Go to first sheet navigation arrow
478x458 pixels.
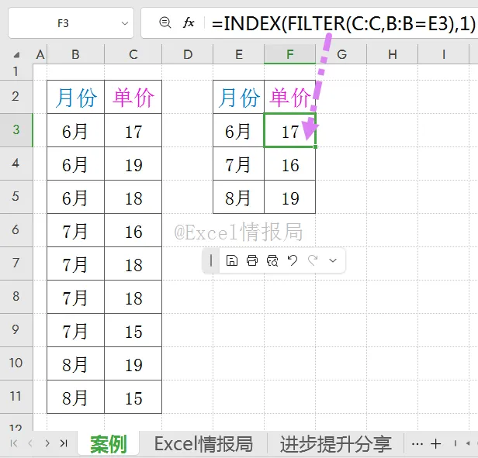coord(14,443)
